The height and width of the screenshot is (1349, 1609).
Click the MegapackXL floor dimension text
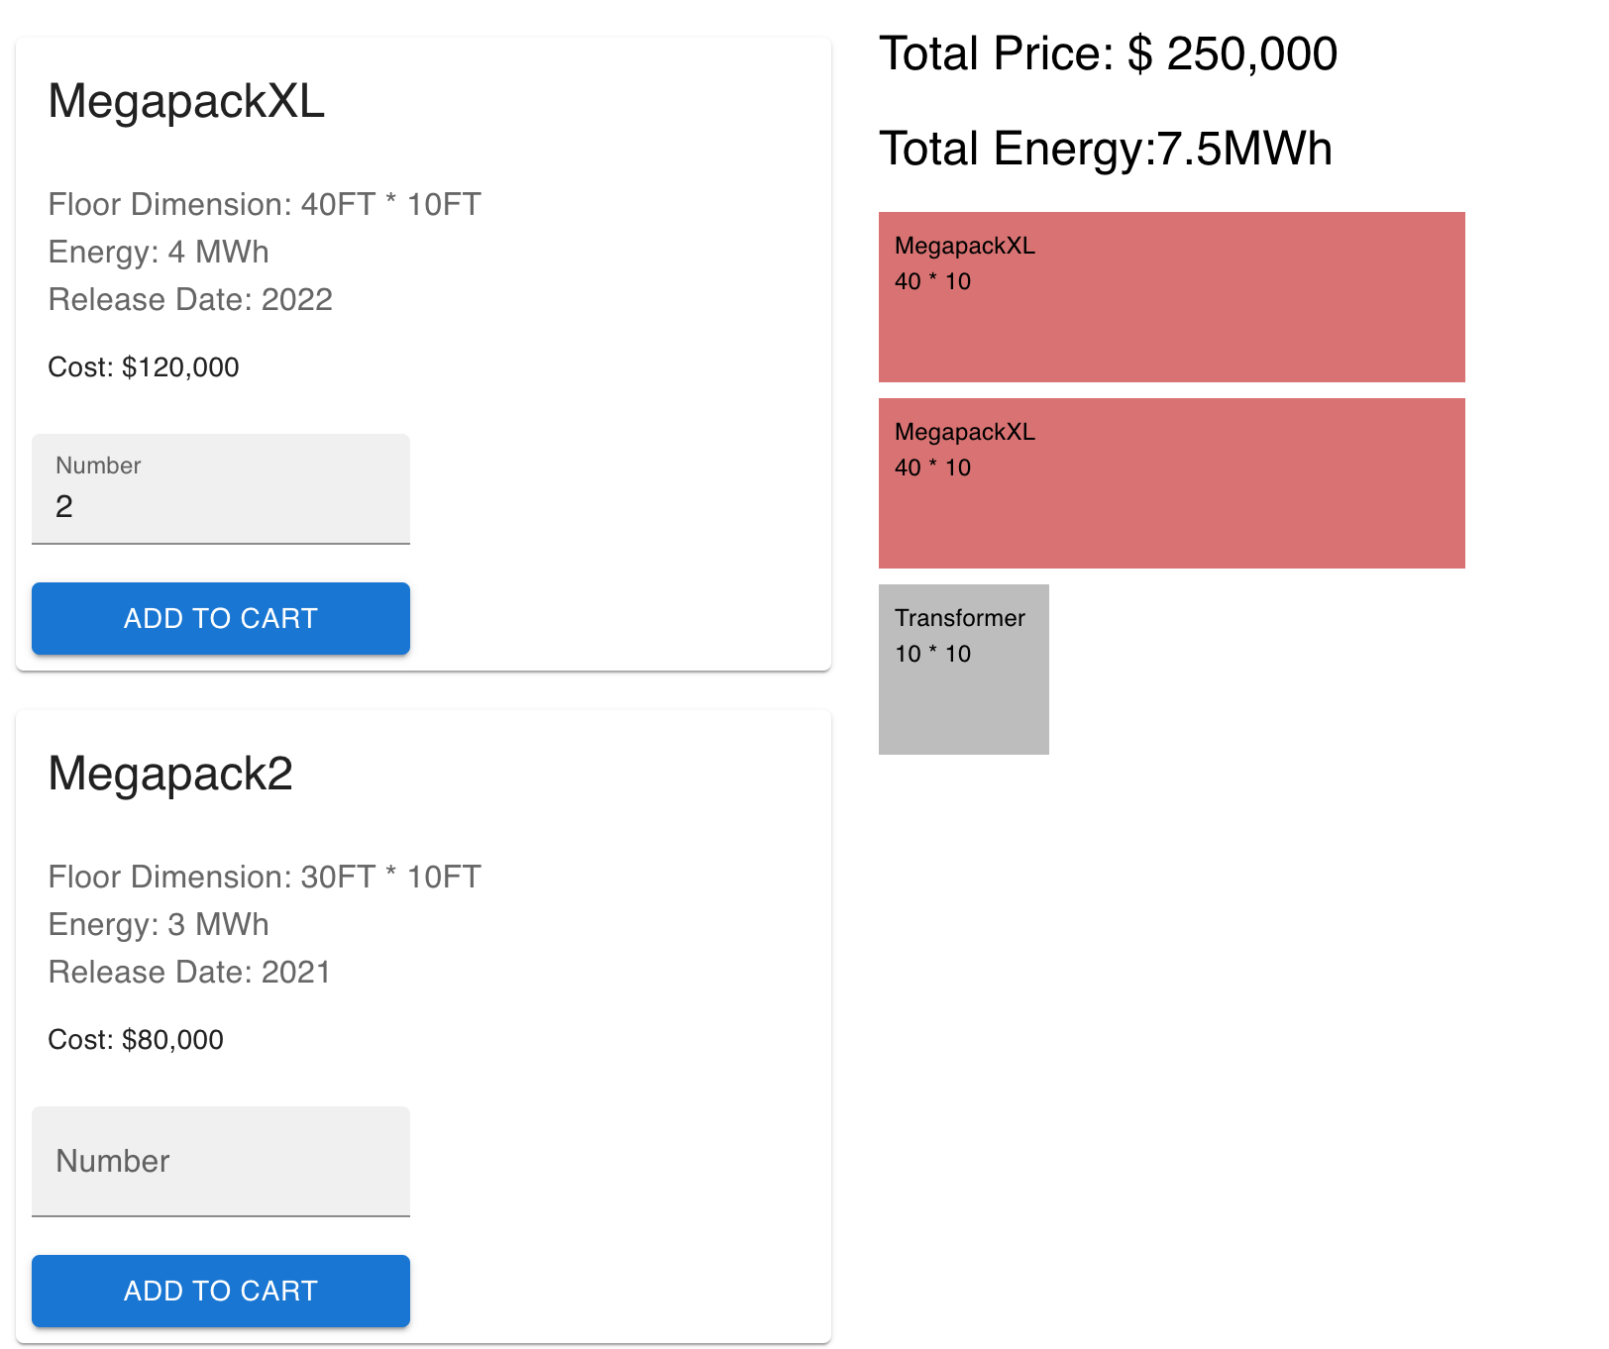(x=264, y=205)
